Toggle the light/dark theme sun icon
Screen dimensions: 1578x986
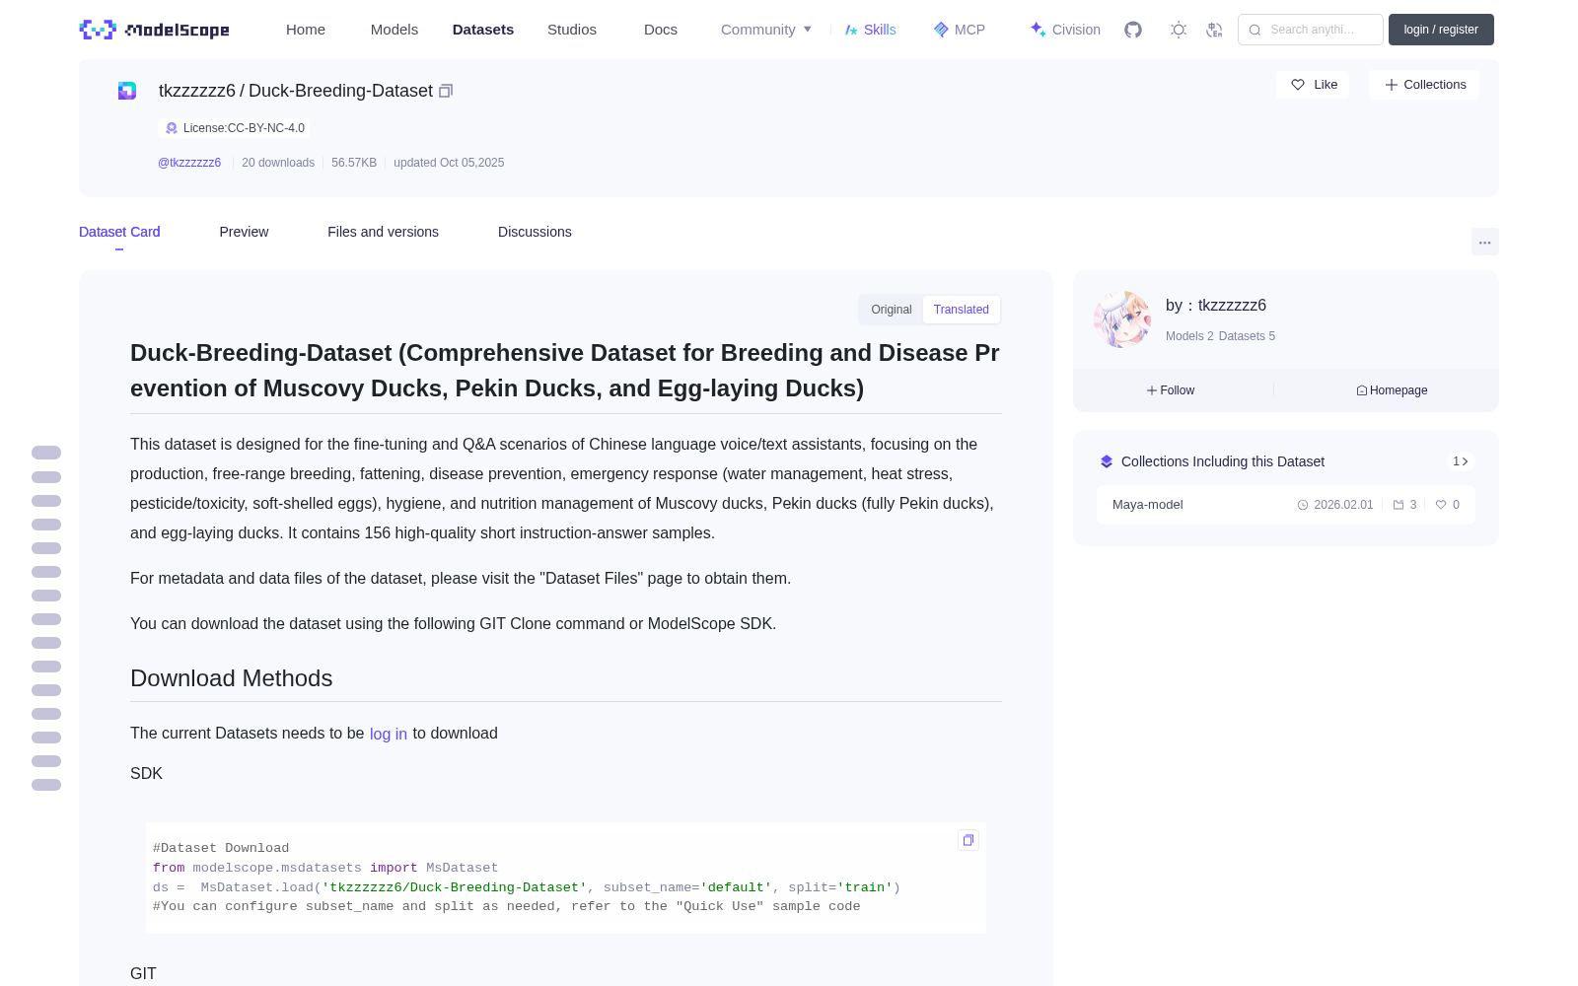pyautogui.click(x=1179, y=30)
